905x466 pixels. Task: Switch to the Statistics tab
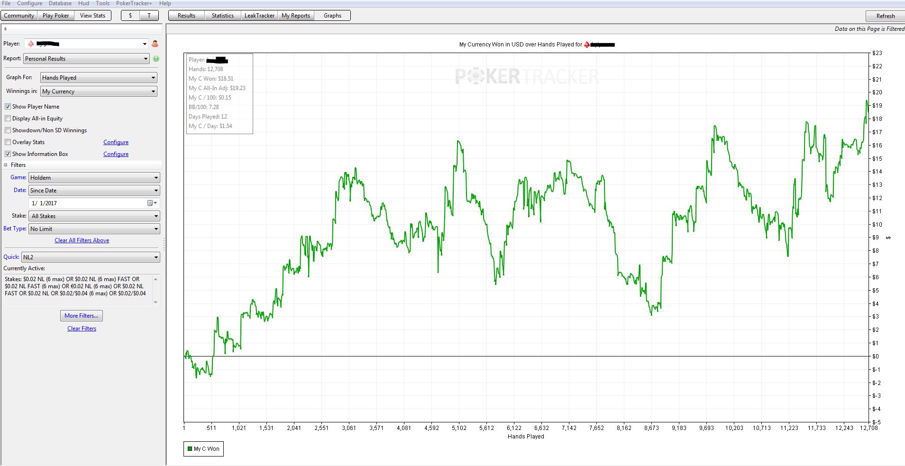[223, 16]
